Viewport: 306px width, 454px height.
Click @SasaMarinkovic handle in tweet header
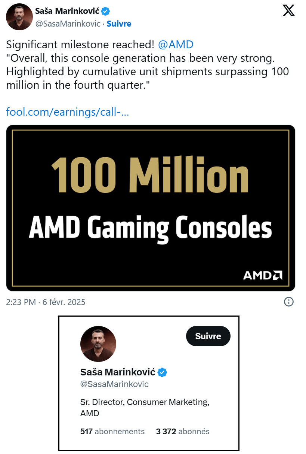(68, 24)
